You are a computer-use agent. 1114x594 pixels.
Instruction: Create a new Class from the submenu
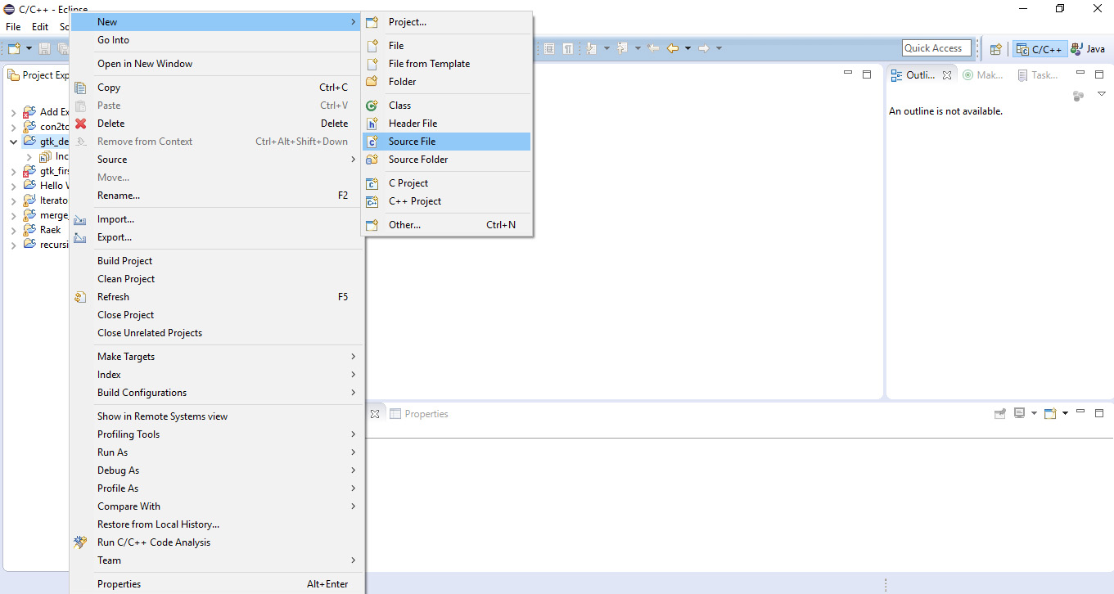coord(400,105)
